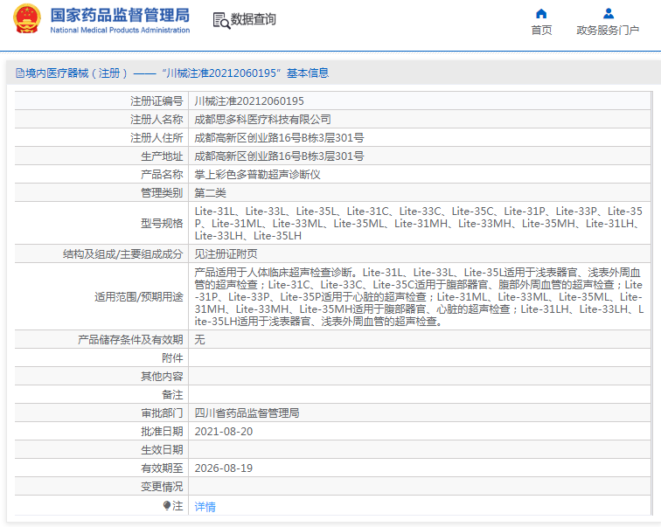Click registration number 川械注准20212060195 in table
This screenshot has width=661, height=527.
pyautogui.click(x=249, y=101)
